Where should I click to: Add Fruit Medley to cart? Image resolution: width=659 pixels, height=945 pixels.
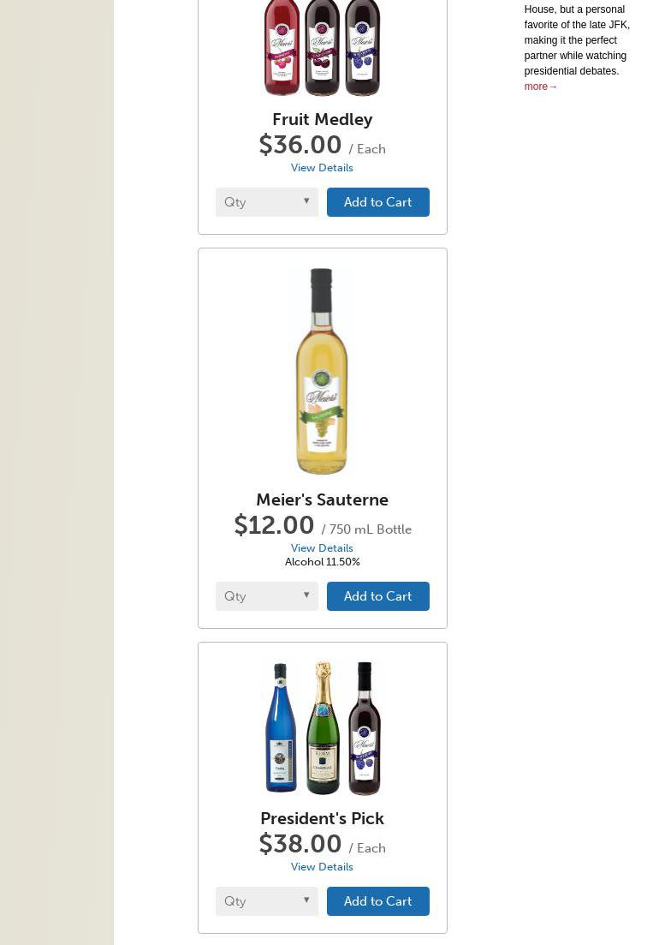pyautogui.click(x=377, y=202)
